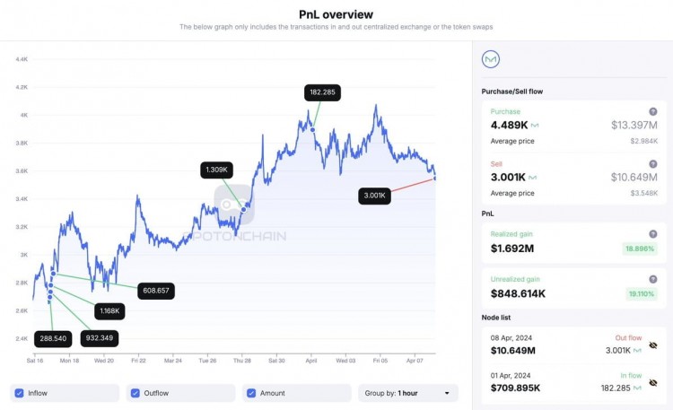This screenshot has height=410, width=673.
Task: Uncheck the Inflow checkbox
Action: tap(20, 393)
